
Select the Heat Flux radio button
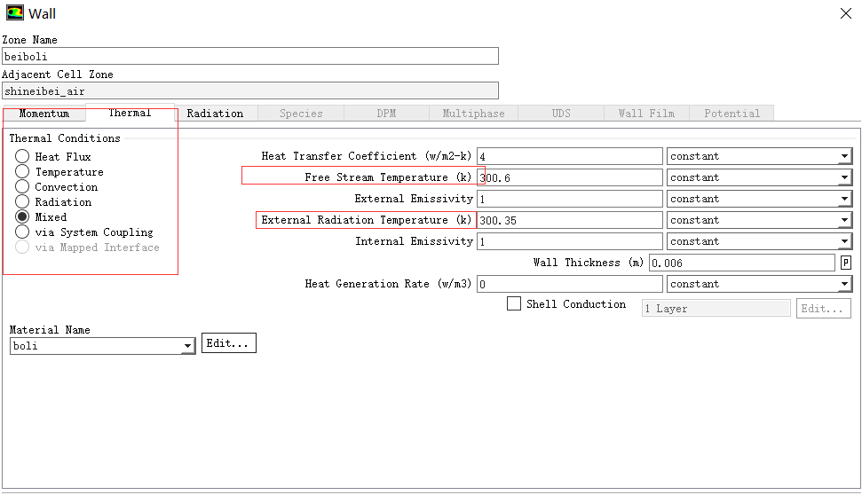22,157
